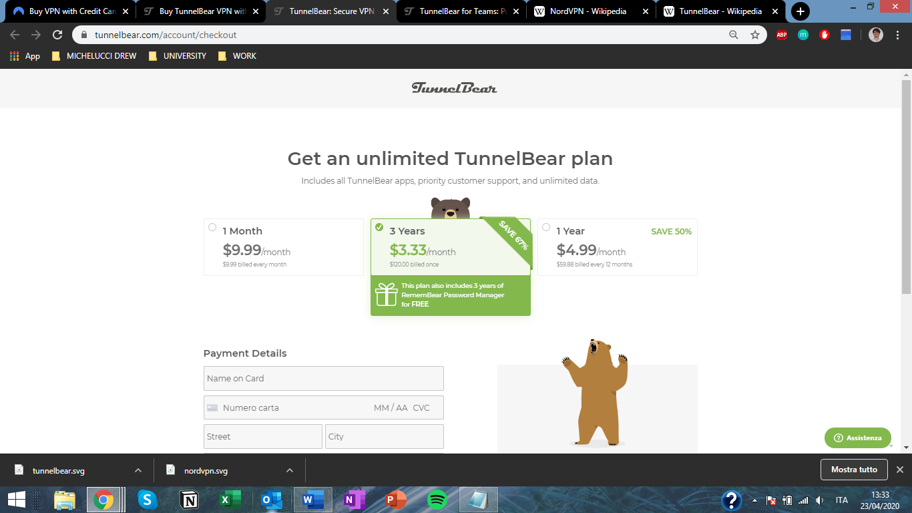Open the ITA input language indicator
Image resolution: width=912 pixels, height=513 pixels.
(x=842, y=500)
